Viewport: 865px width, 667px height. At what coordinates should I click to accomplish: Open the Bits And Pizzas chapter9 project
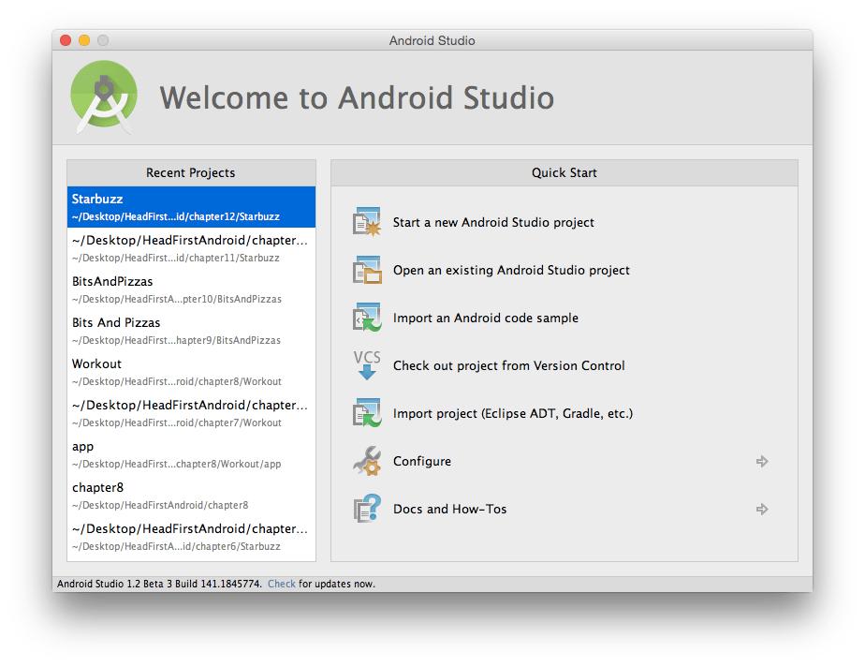191,331
